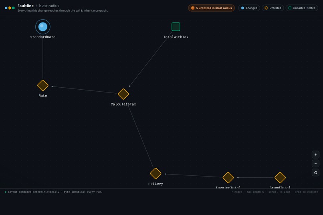Click the 5 untested in blast radius badge
This screenshot has height=215, width=323.
click(211, 8)
